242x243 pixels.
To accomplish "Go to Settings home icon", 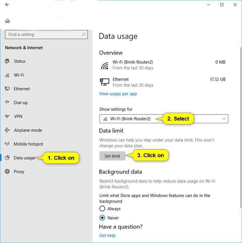I will click(7, 21).
